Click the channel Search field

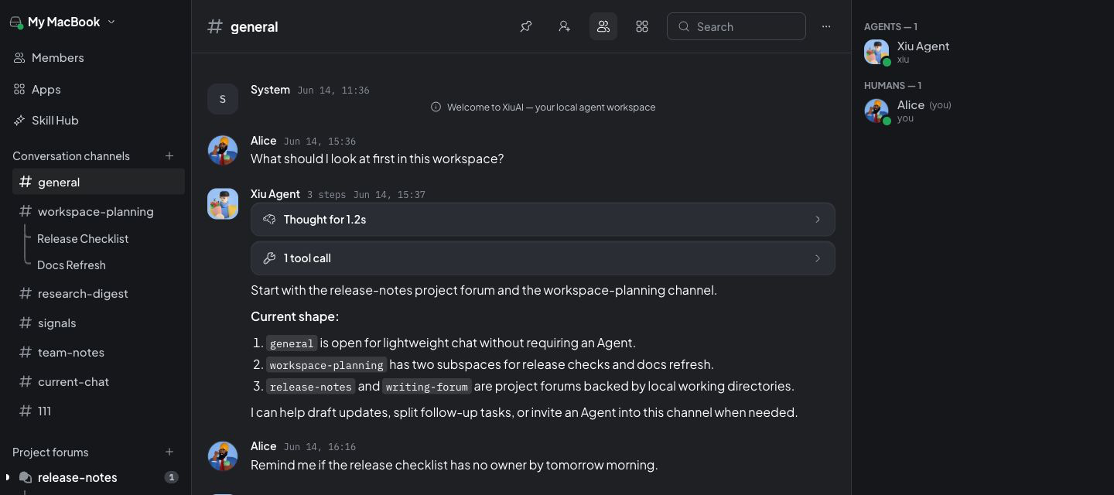point(736,26)
